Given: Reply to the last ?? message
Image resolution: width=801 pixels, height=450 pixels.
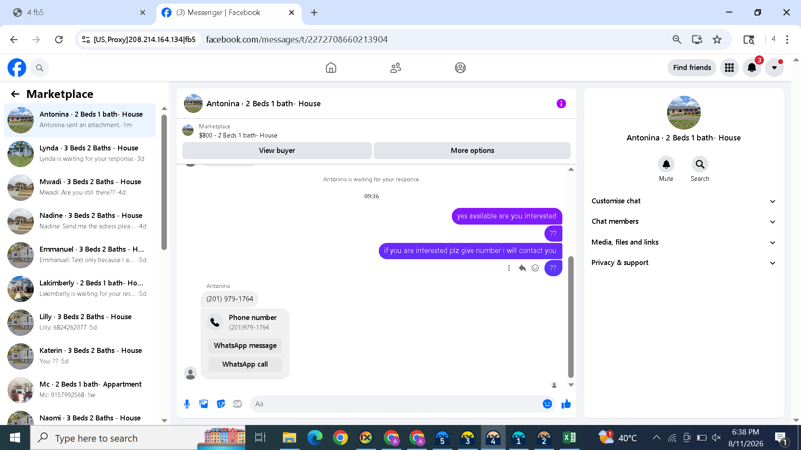Looking at the screenshot, I should click(522, 268).
